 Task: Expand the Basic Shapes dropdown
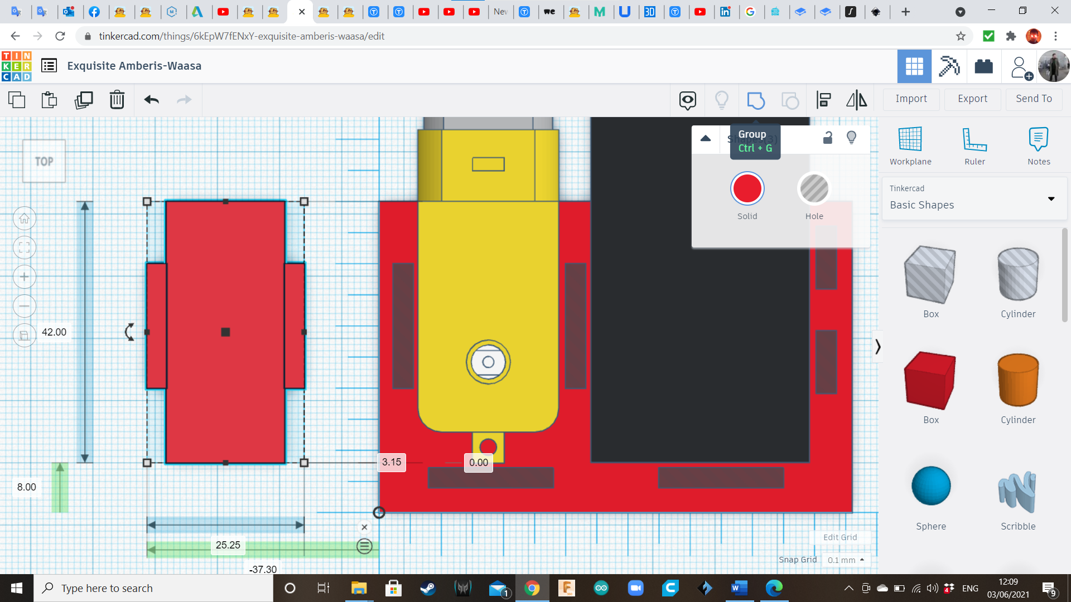[x=1051, y=199]
